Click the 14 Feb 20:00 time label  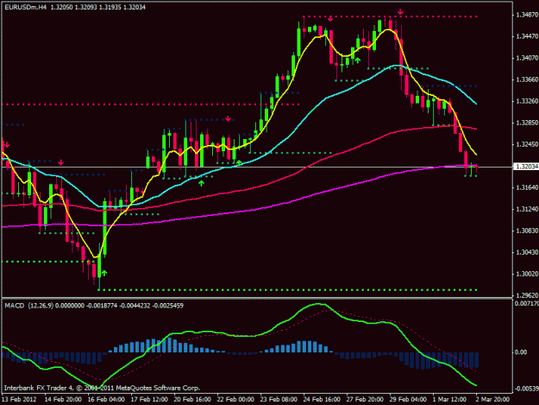tap(63, 399)
